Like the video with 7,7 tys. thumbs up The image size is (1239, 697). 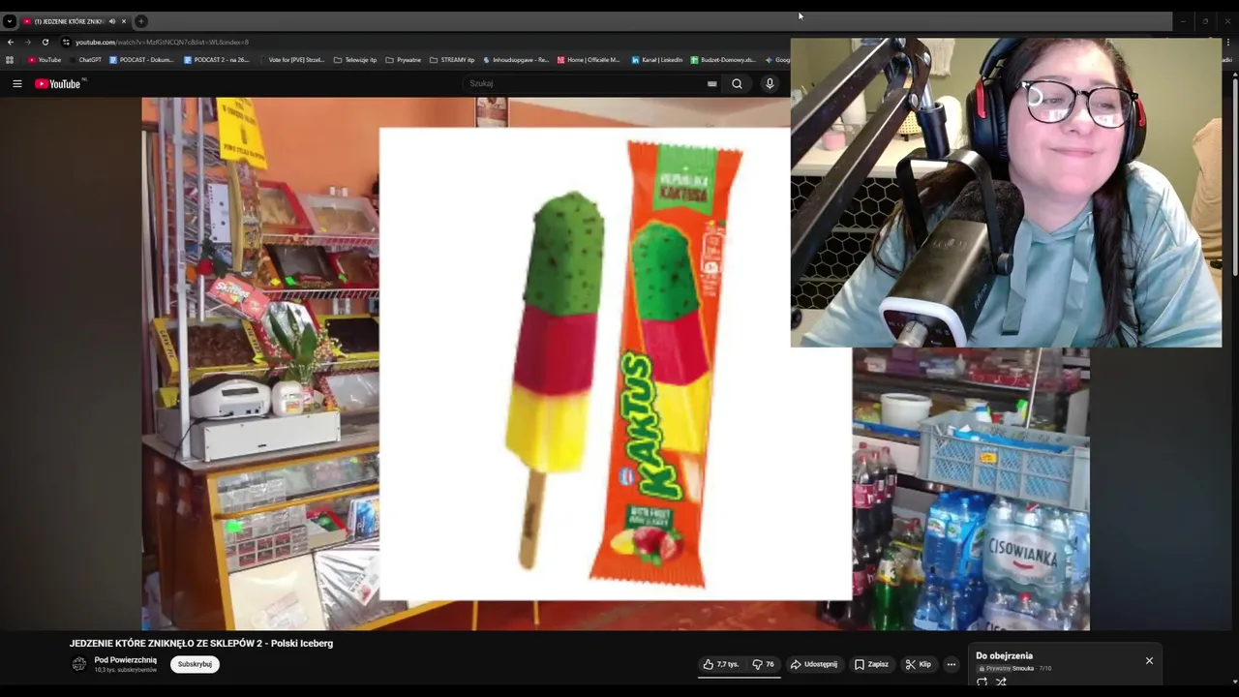pos(721,664)
